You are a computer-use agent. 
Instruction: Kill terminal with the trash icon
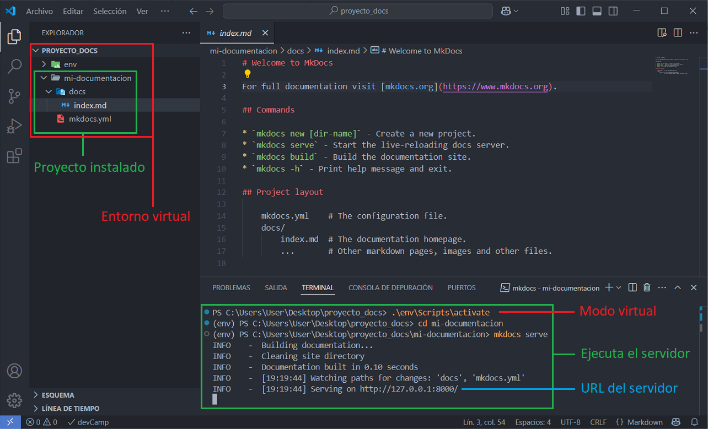click(647, 287)
